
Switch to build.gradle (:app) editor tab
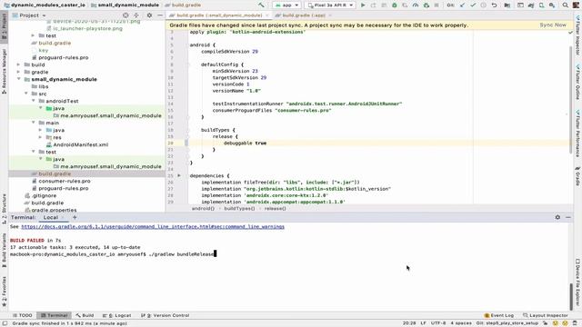pyautogui.click(x=303, y=15)
